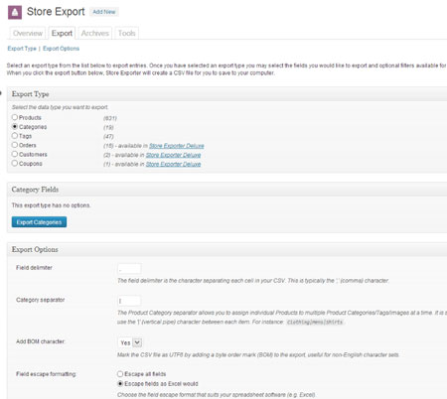Click the products count (631)
Screen dimensions: 447x399
[x=110, y=118]
